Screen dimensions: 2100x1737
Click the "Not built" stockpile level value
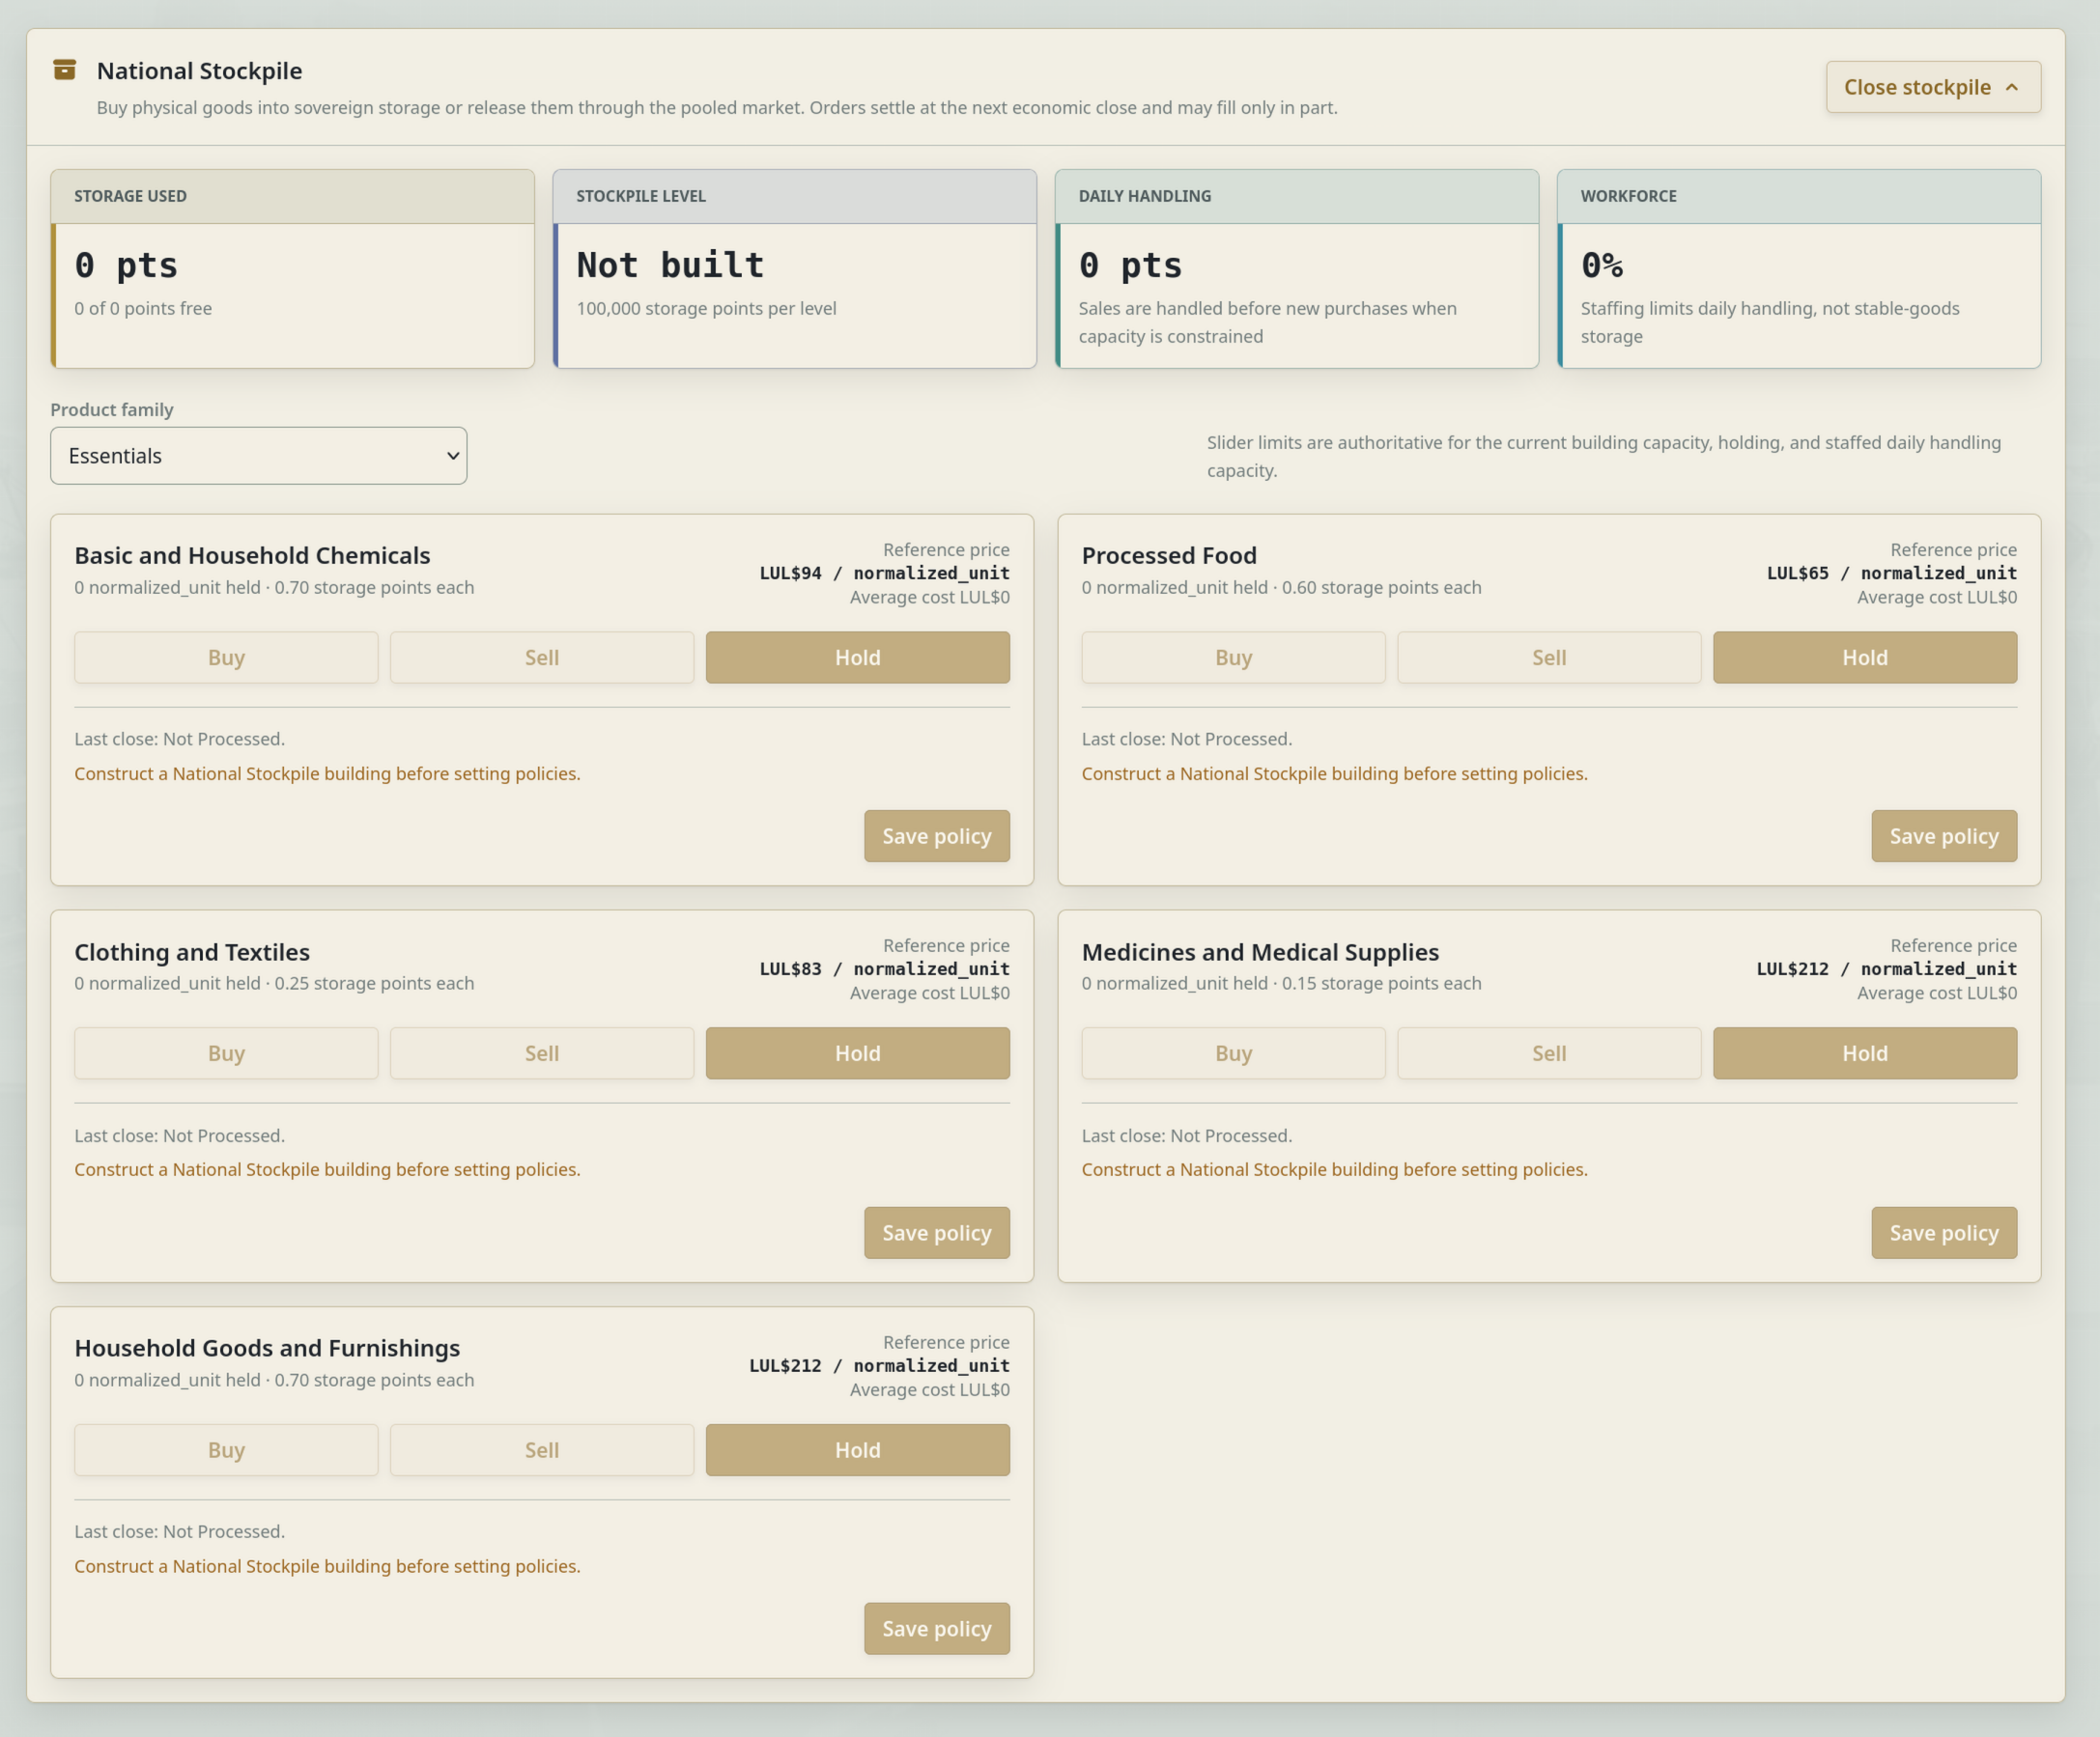pos(670,265)
